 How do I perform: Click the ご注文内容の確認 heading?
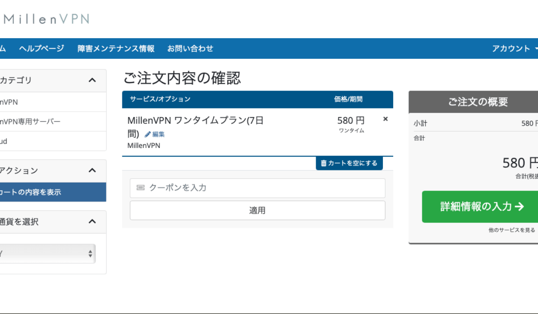pyautogui.click(x=182, y=78)
